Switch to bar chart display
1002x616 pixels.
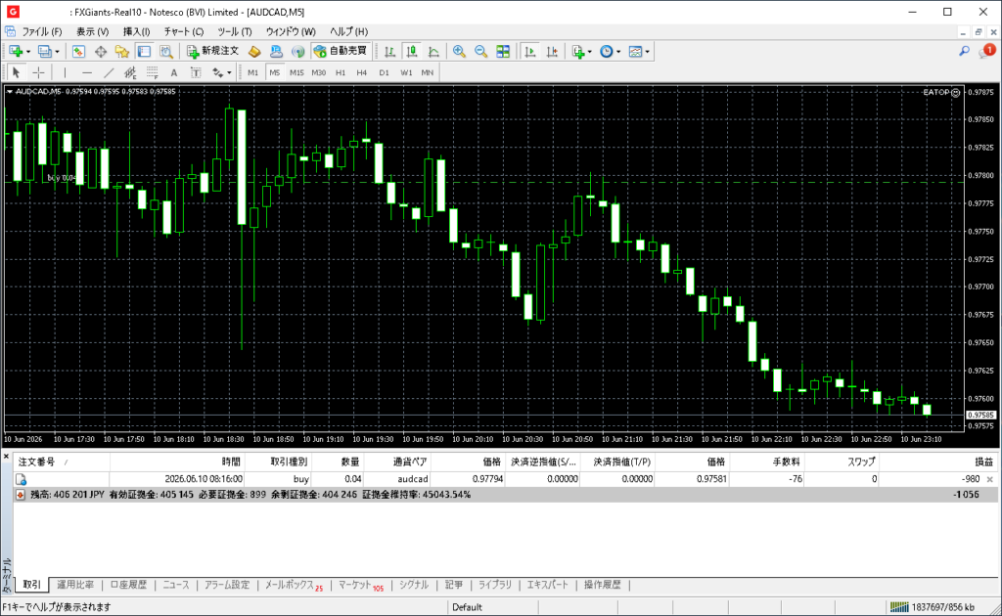[x=389, y=52]
